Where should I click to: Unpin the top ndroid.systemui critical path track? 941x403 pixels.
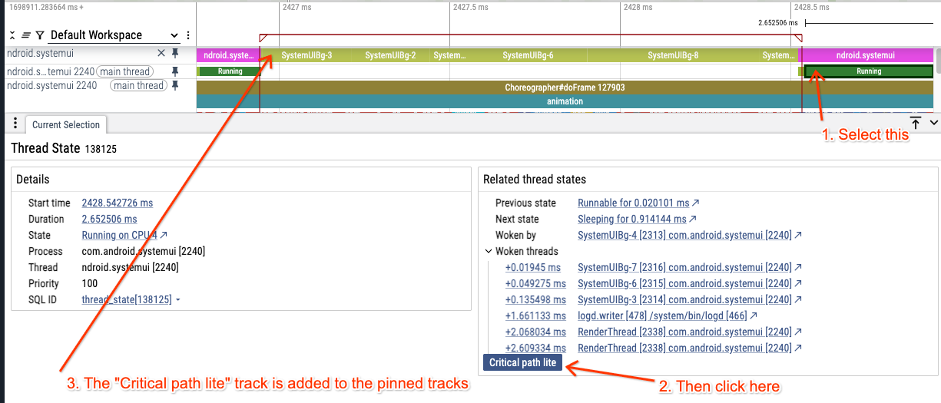click(x=175, y=54)
